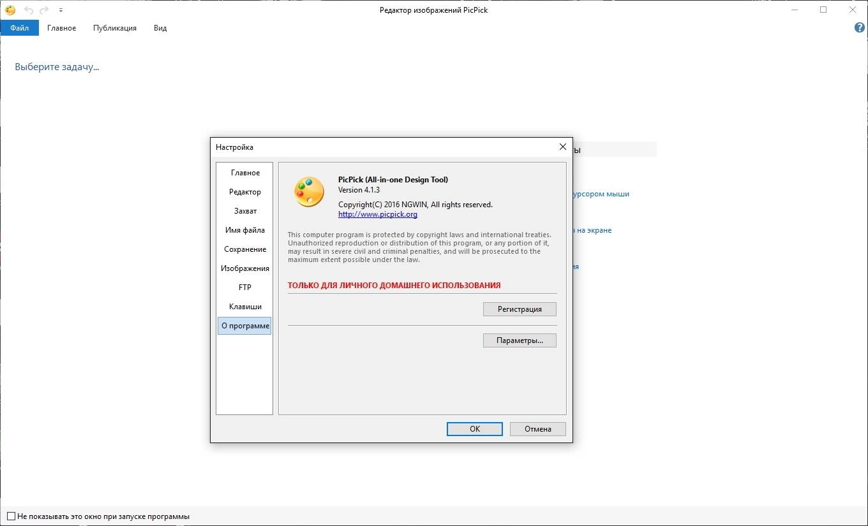Open the Имя файла settings category

(x=245, y=230)
